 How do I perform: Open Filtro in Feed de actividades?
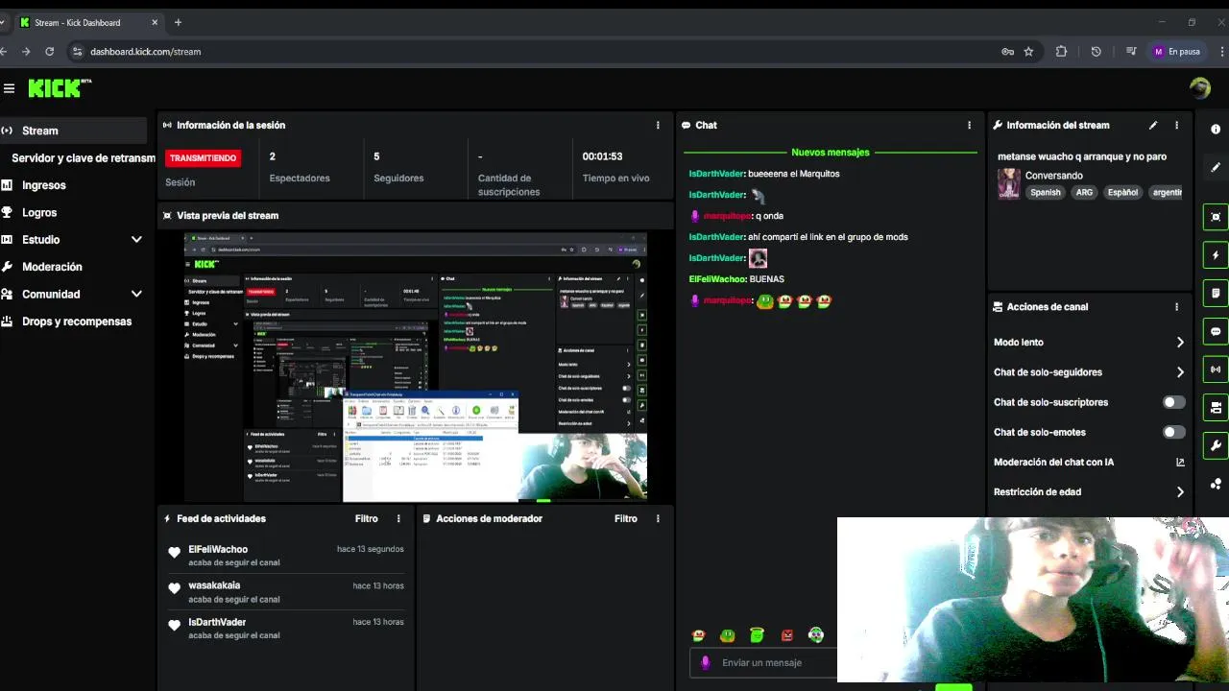[367, 518]
